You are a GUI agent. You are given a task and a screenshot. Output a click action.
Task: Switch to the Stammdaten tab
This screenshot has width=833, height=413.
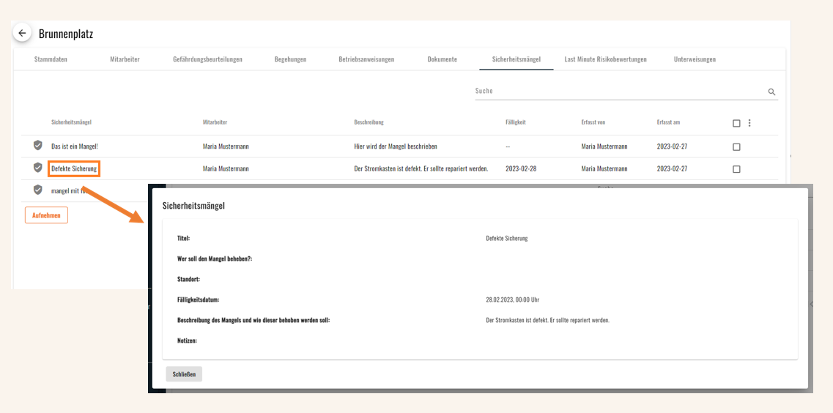click(51, 59)
